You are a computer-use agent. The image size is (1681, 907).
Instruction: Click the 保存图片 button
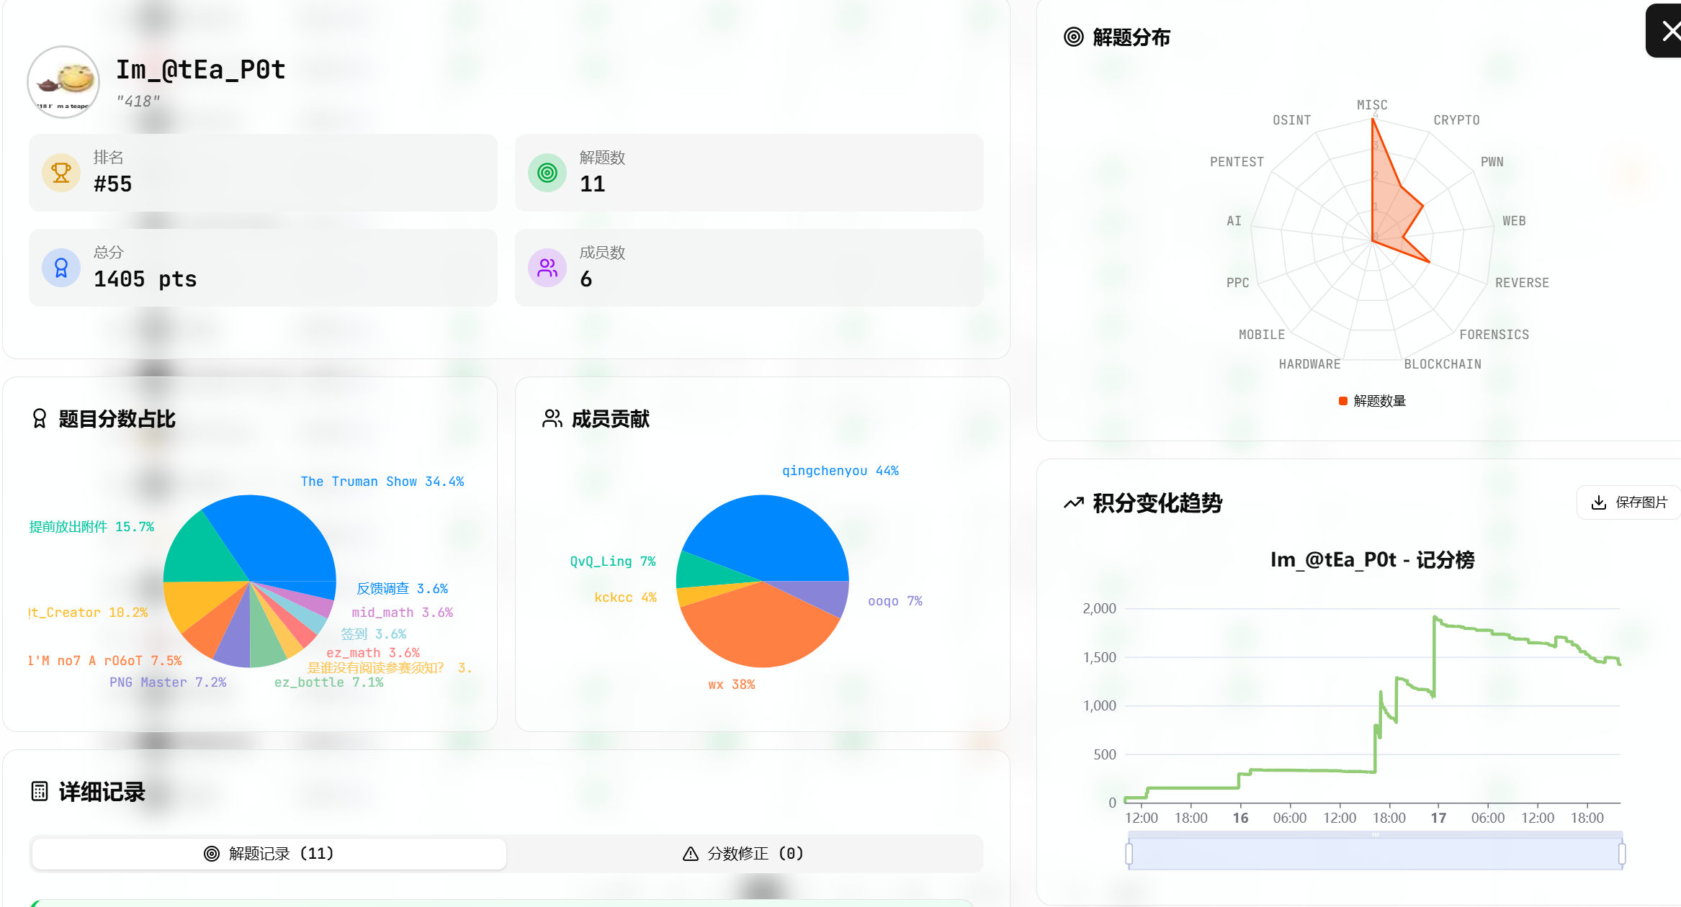(x=1629, y=502)
